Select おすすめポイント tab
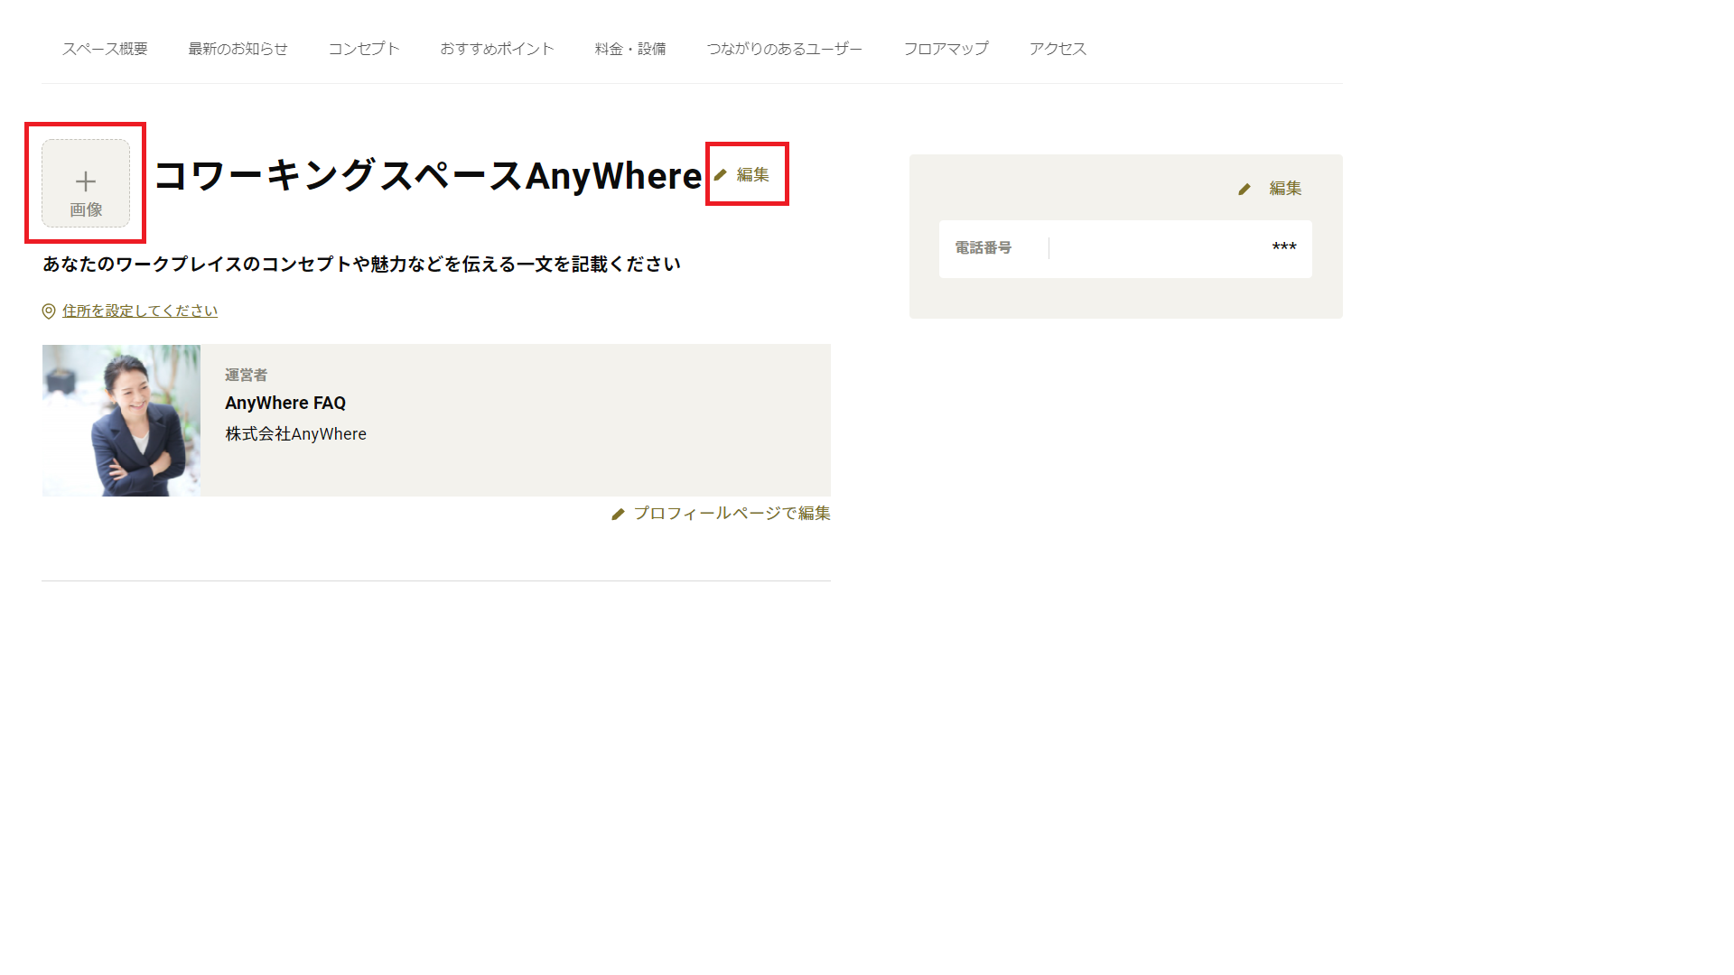The image size is (1734, 975). pyautogui.click(x=497, y=49)
